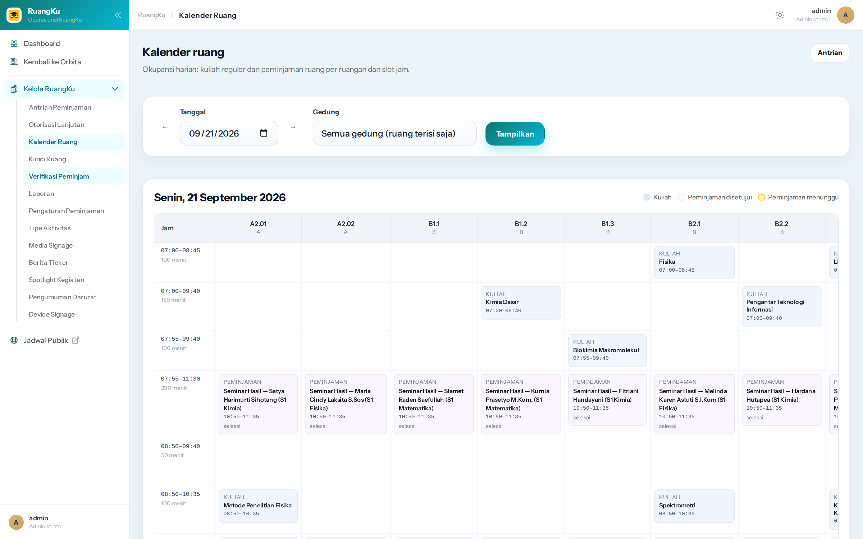Open Media Signage menu item
Screen dimensions: 863x539
74,245
